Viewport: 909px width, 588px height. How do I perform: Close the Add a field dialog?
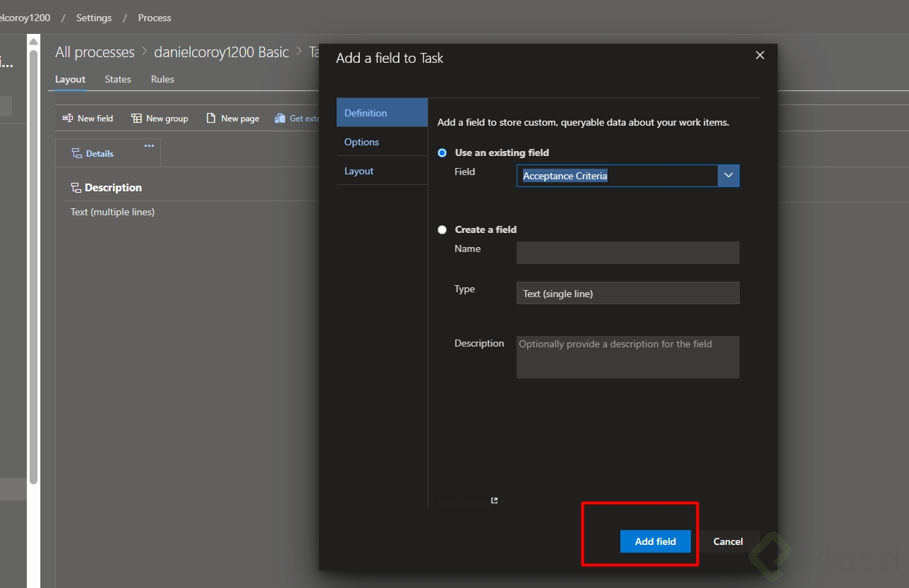click(760, 55)
